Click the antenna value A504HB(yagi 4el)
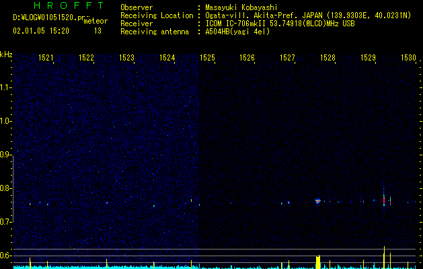 pos(237,32)
